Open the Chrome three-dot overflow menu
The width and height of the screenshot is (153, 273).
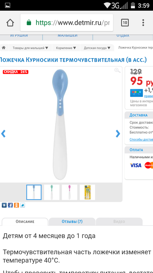(143, 23)
